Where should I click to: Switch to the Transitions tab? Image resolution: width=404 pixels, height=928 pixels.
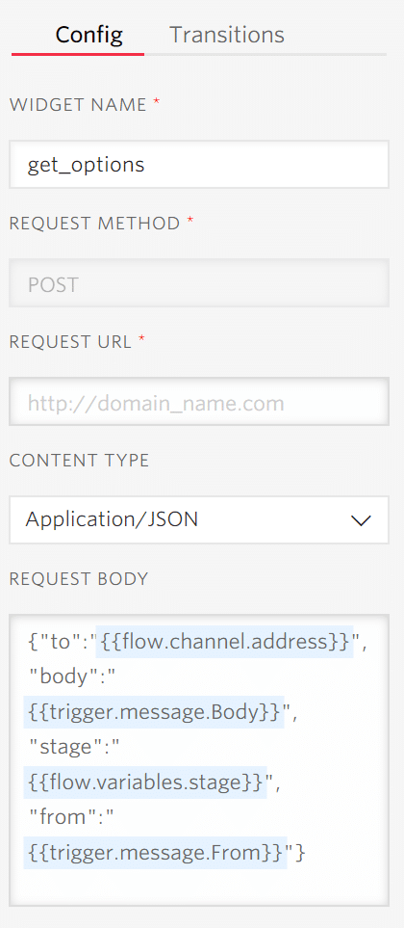point(227,35)
